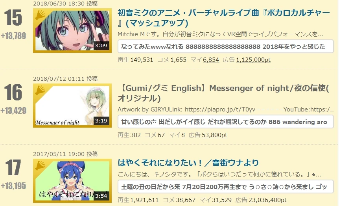
Task: Click the 53,800pt ad points link
Action: tap(214, 135)
